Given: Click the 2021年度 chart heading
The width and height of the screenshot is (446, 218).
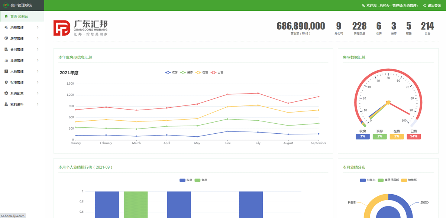Looking at the screenshot, I should coord(69,73).
